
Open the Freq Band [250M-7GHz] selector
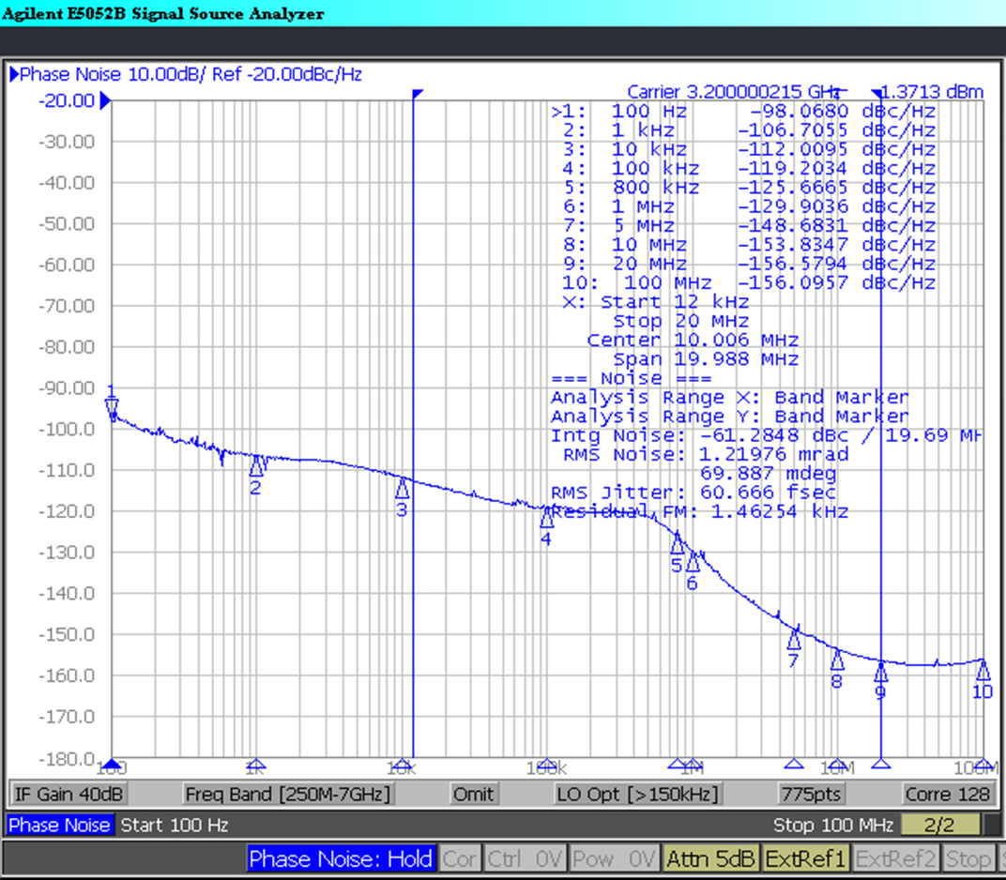pos(286,794)
